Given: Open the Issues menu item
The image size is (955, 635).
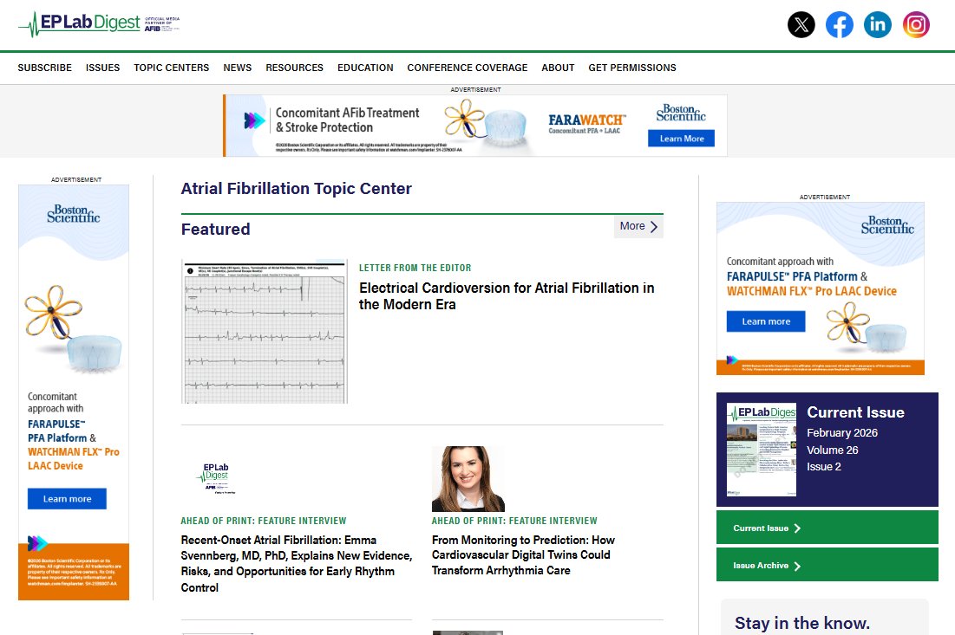Looking at the screenshot, I should click(103, 68).
